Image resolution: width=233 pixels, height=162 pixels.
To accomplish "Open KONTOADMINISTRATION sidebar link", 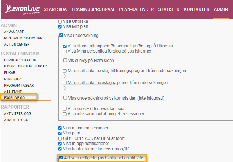I will point(23,38).
